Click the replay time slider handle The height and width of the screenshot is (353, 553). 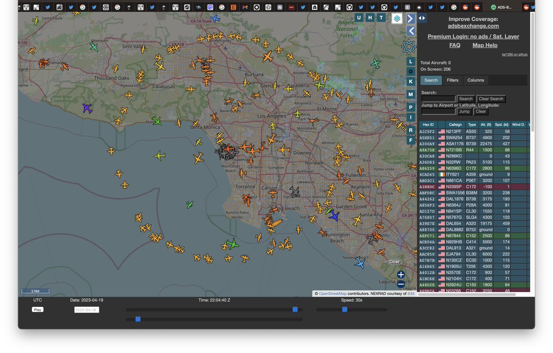tap(295, 310)
